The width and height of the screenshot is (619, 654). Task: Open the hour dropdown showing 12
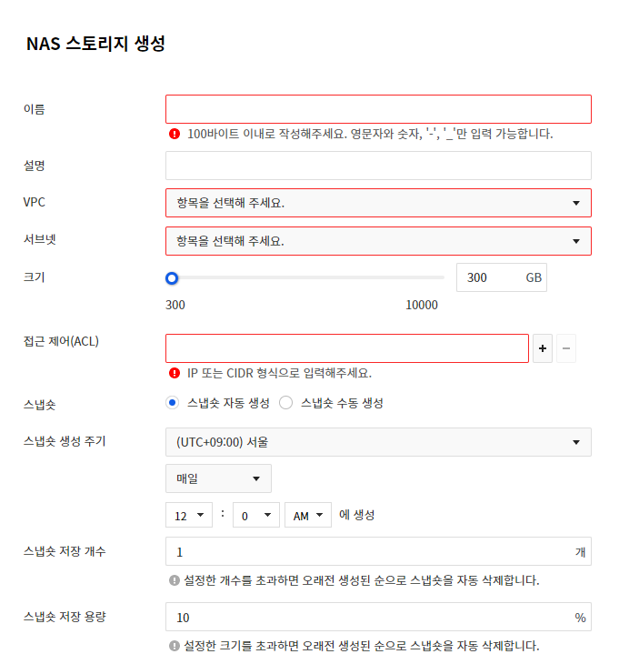coord(189,515)
